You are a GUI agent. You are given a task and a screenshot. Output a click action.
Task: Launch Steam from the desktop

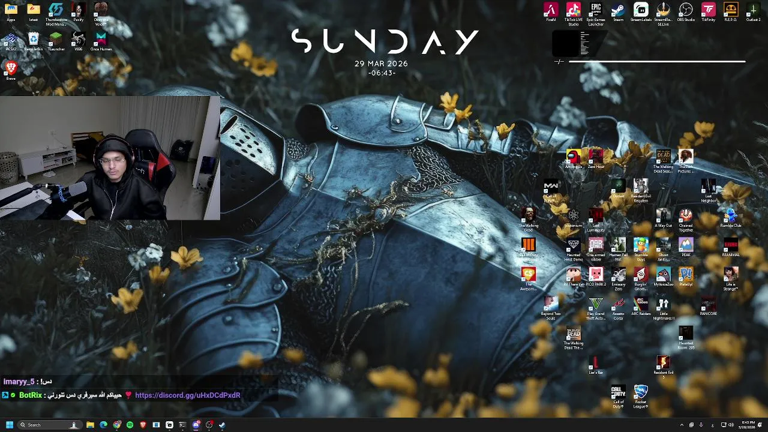[x=618, y=12]
